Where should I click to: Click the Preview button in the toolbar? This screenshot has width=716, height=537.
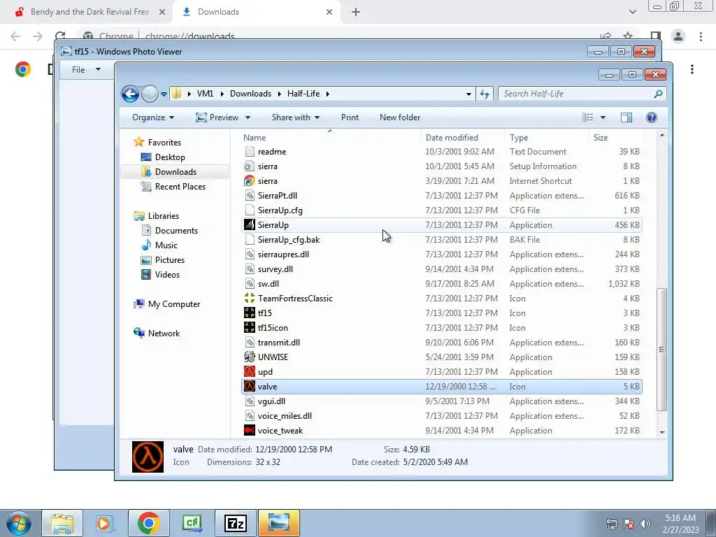tap(217, 117)
